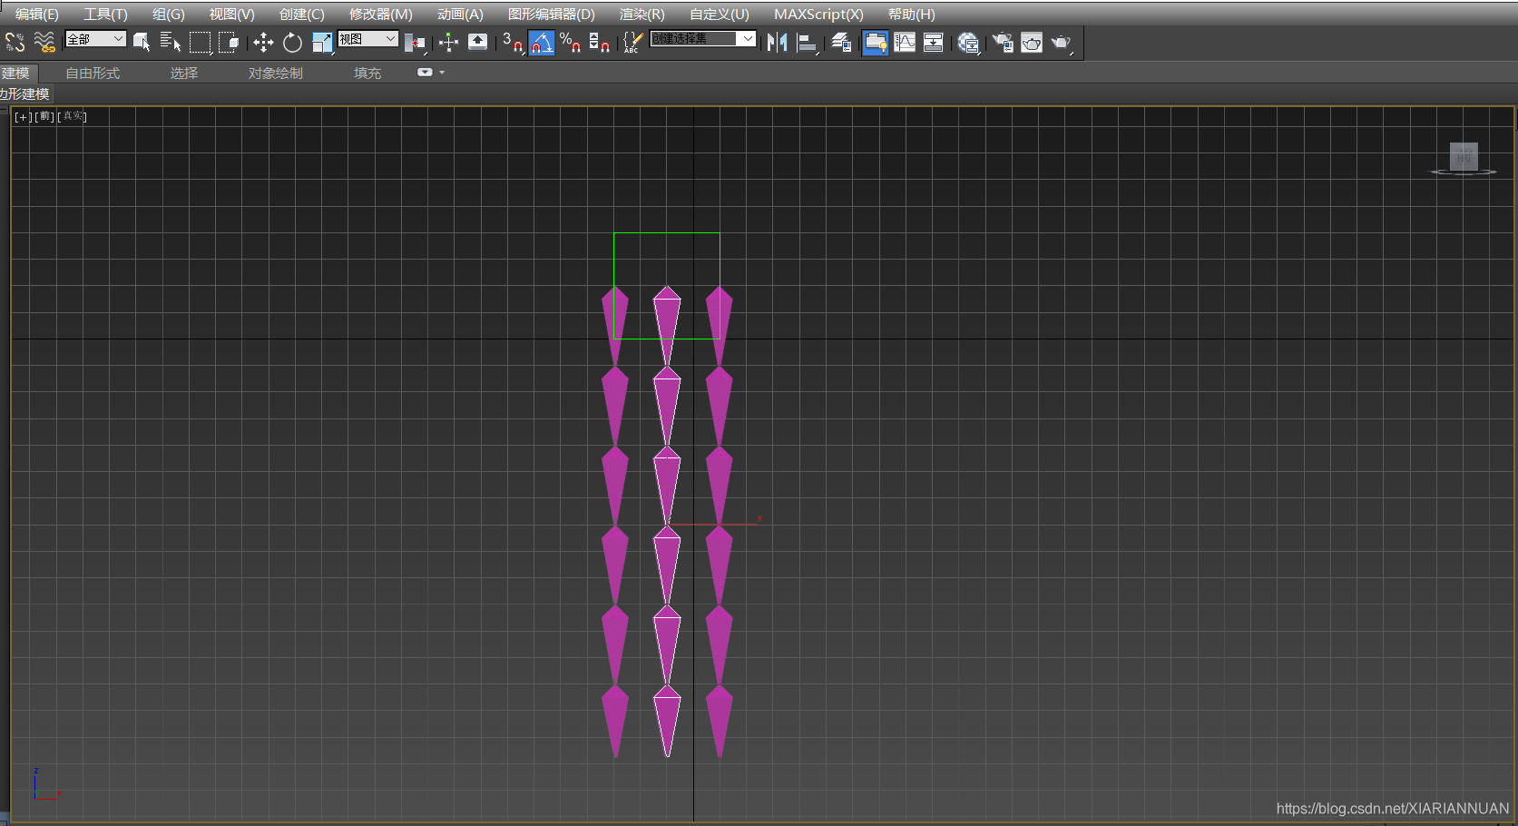Open the Rendered Frame Window icon
Image resolution: width=1518 pixels, height=826 pixels.
click(x=1032, y=42)
